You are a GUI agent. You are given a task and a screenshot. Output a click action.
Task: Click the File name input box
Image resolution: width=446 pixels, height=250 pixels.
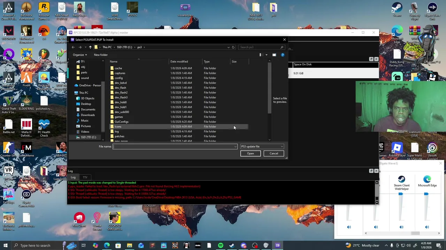173,147
